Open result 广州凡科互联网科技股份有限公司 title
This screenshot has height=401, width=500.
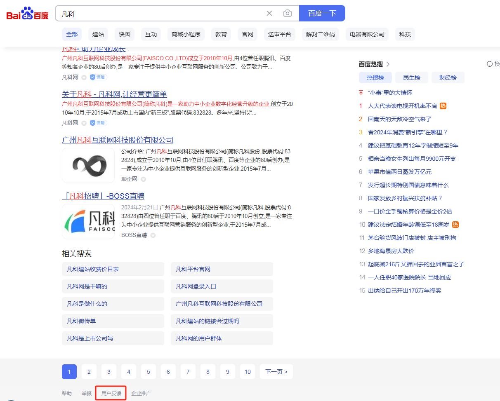tap(118, 140)
